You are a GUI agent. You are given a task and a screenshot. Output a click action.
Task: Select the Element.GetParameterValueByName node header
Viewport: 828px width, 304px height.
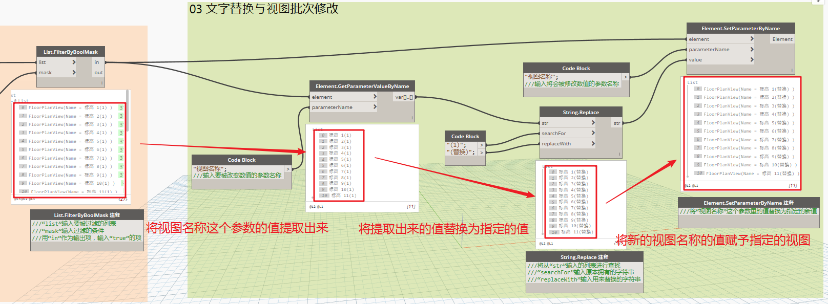pyautogui.click(x=362, y=86)
